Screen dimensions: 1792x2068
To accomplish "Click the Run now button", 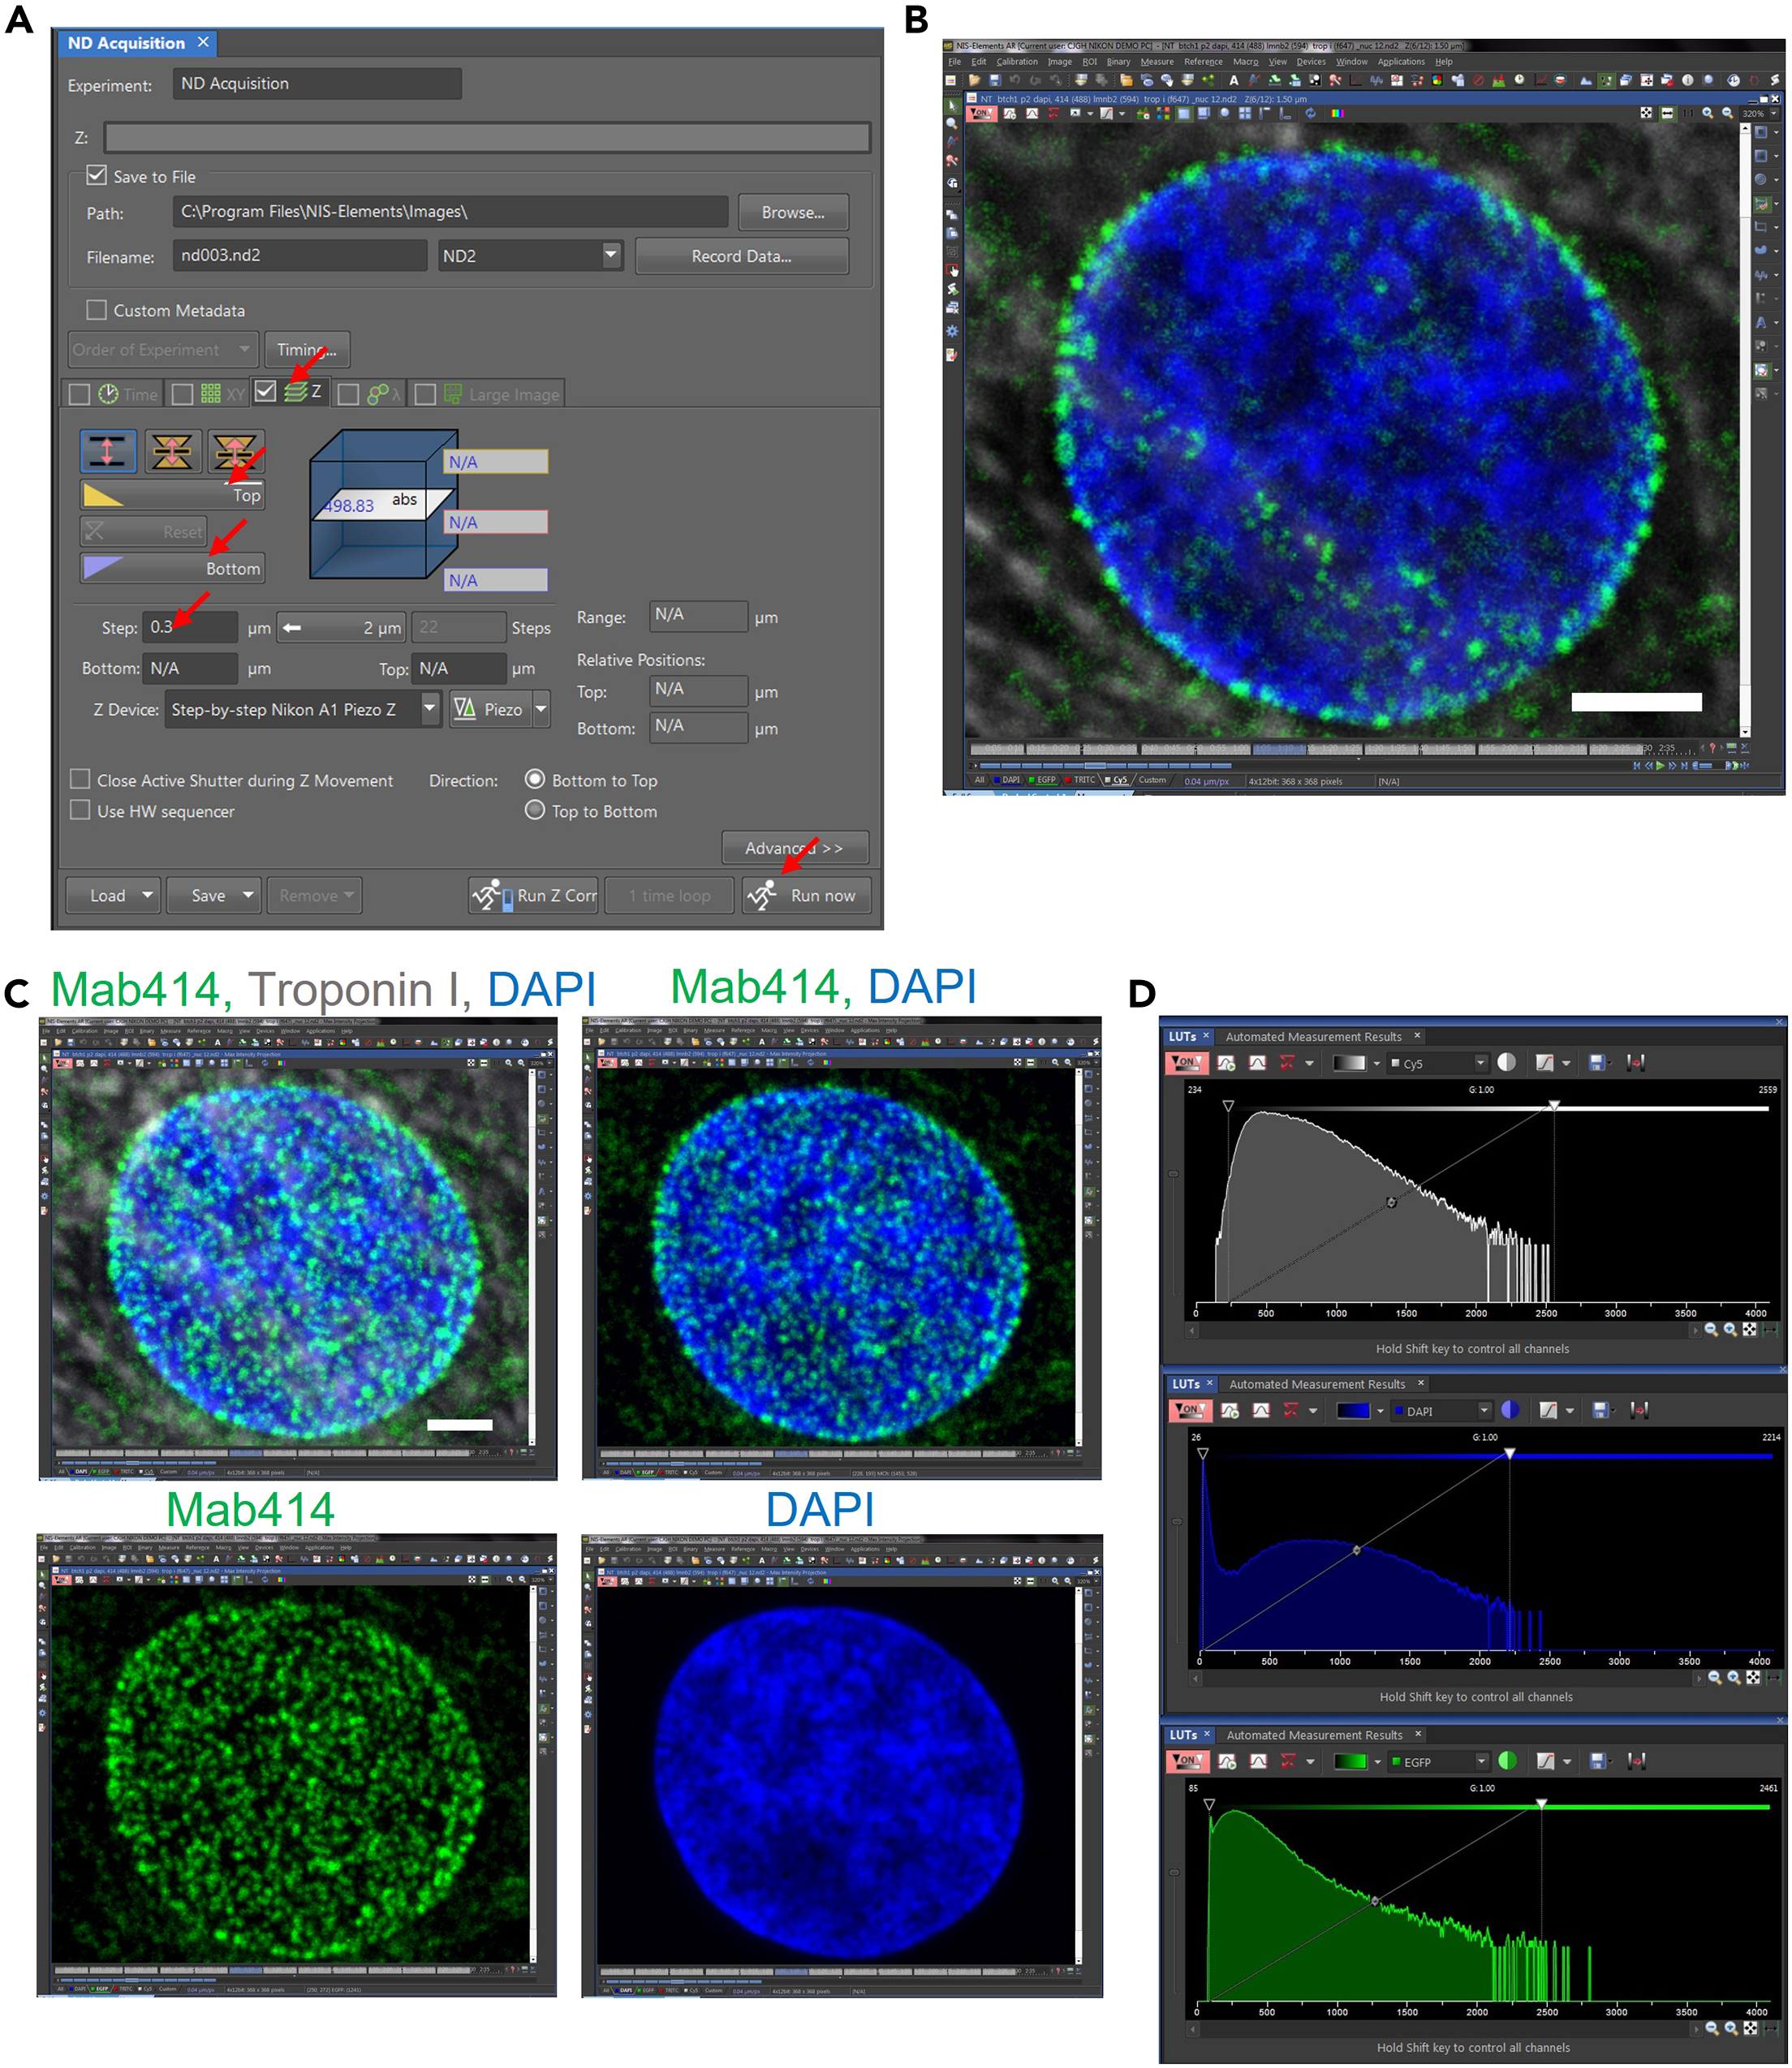I will tap(806, 896).
